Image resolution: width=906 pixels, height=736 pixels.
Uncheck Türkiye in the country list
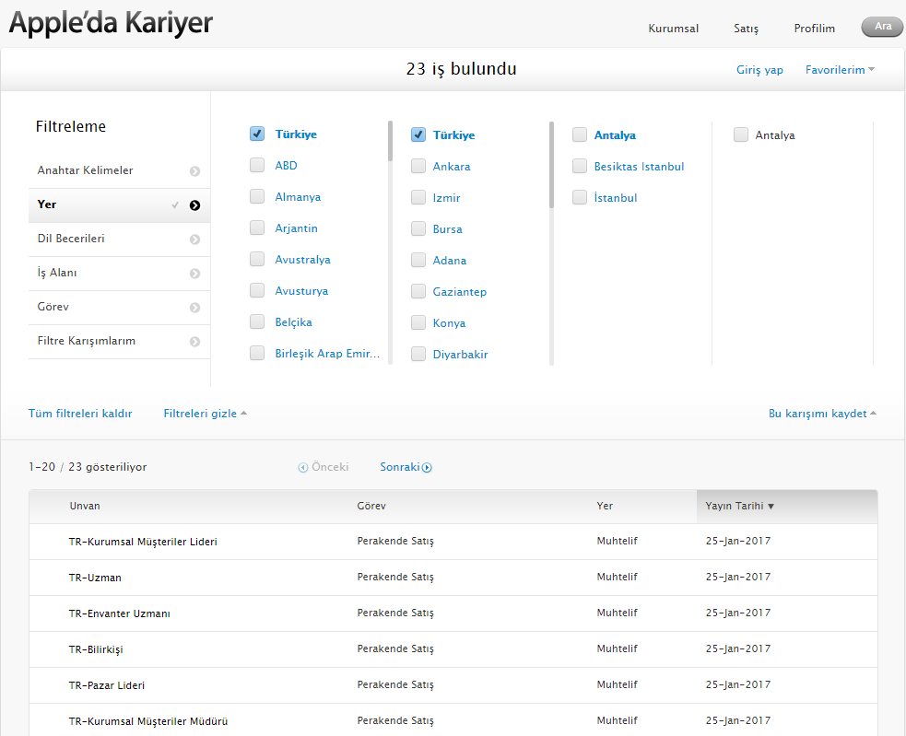point(257,134)
